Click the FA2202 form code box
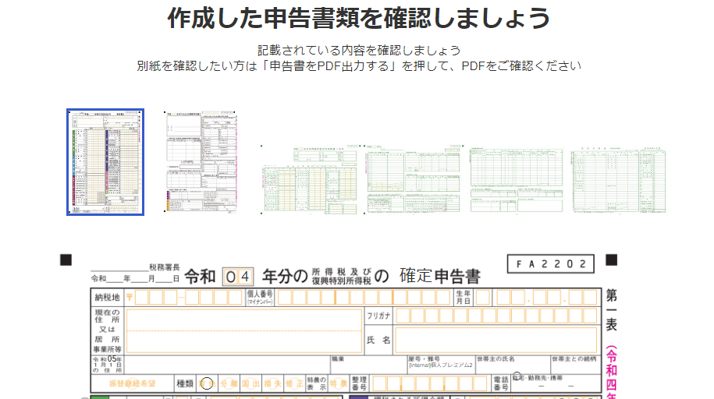The height and width of the screenshot is (399, 714). click(551, 264)
